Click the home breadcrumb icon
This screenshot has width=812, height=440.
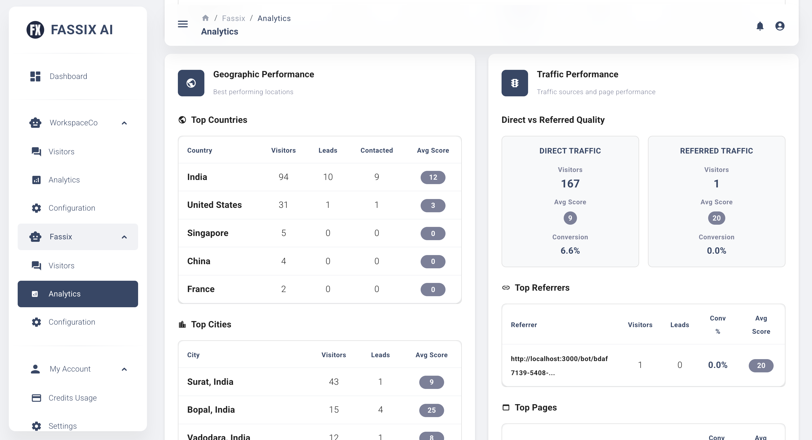[x=205, y=18]
